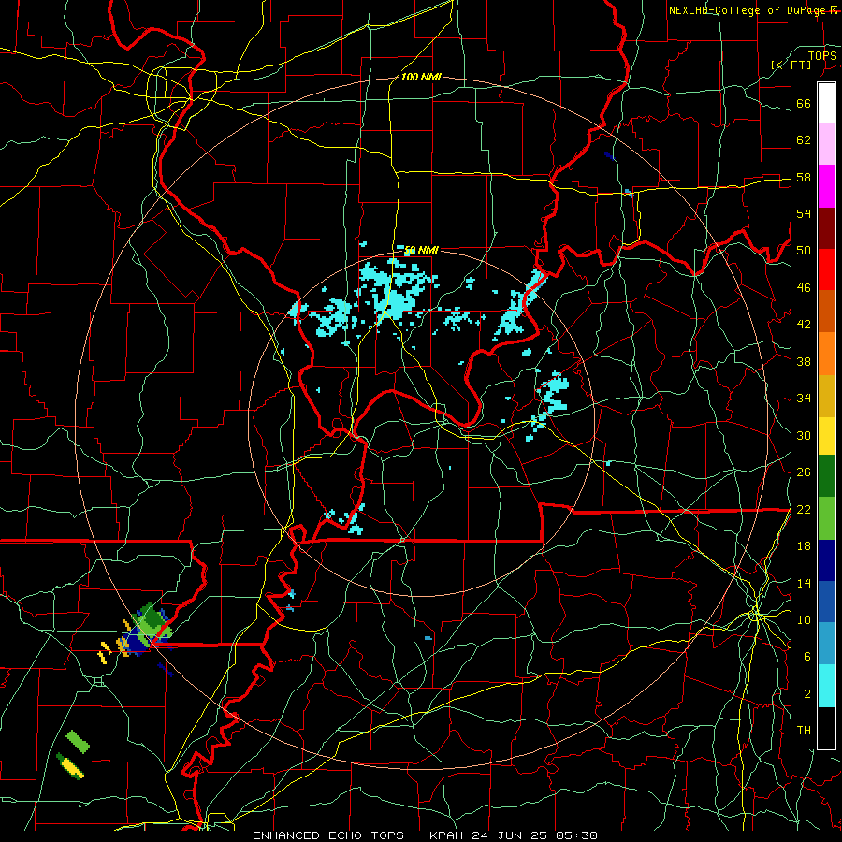
Task: Click the white swatch in tops legend
Action: coord(826,103)
